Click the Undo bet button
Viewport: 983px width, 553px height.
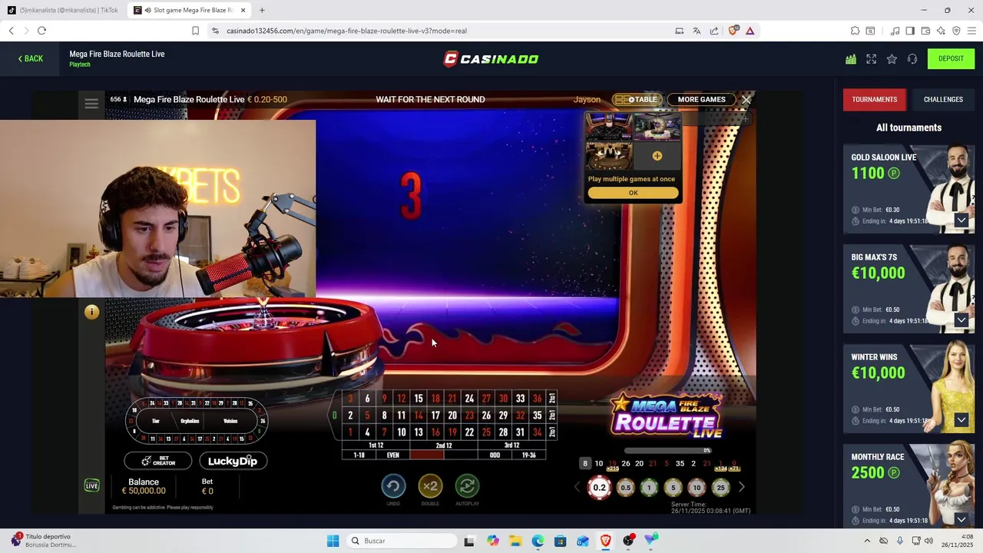point(393,486)
